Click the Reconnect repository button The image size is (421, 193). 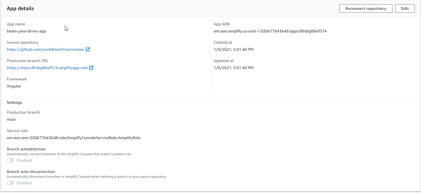pos(366,8)
